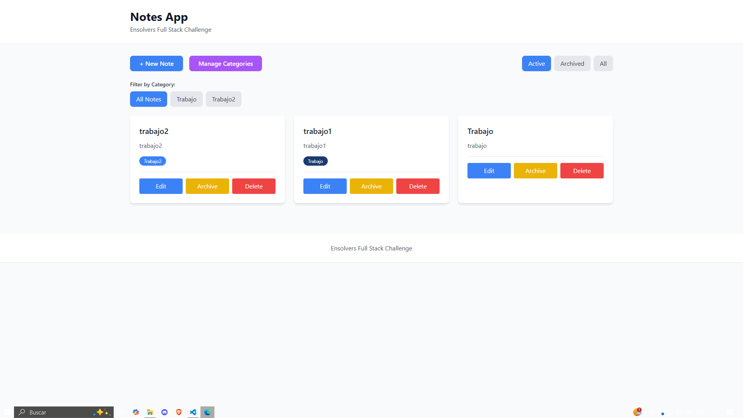Archive the trabajo2 note
The width and height of the screenshot is (743, 418).
[207, 186]
